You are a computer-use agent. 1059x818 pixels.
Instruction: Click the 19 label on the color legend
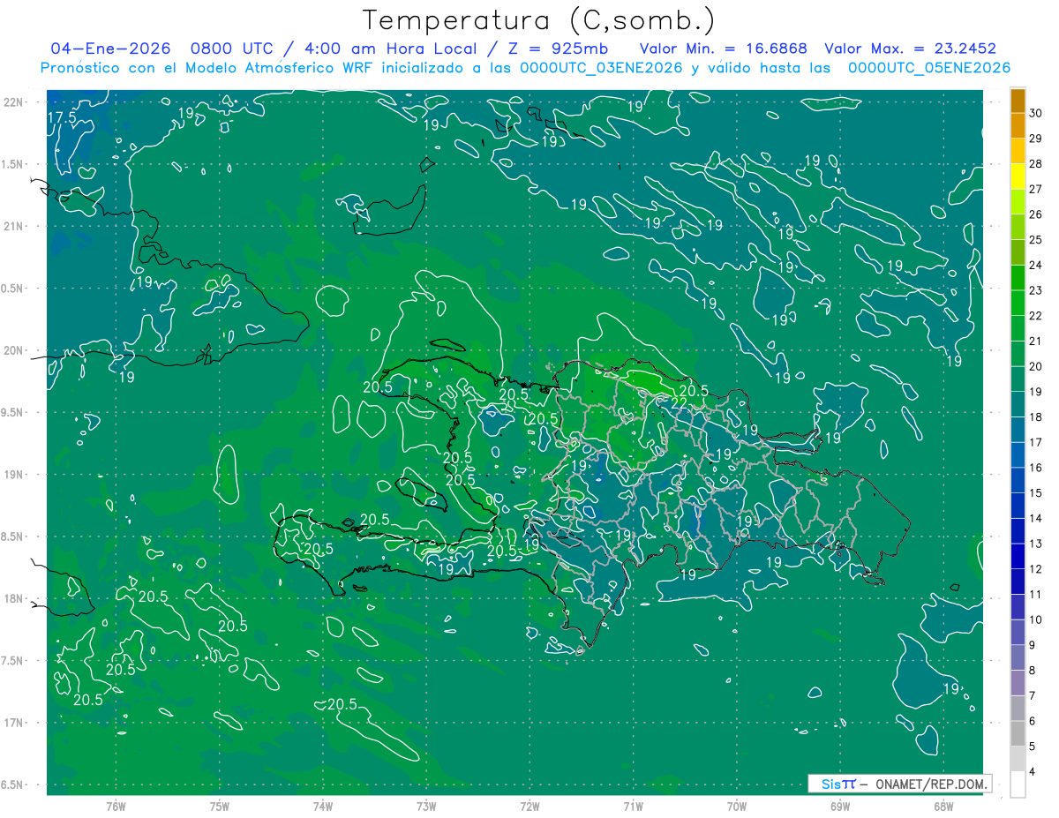tap(1035, 392)
